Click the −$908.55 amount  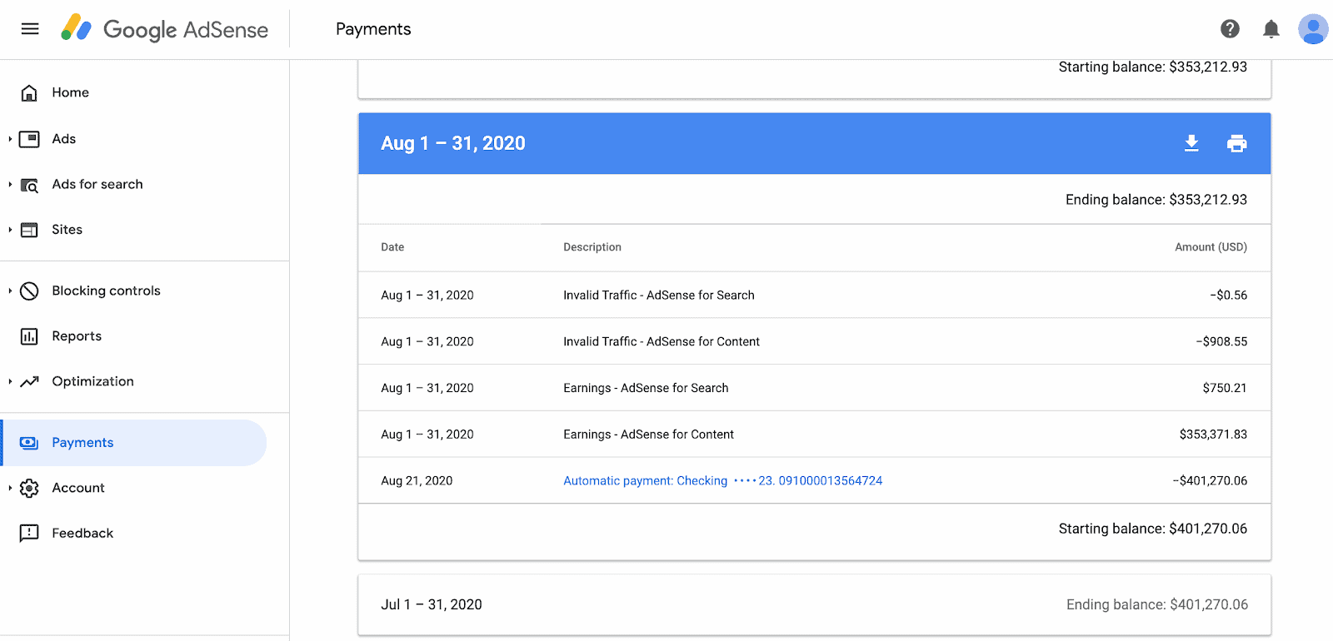(1221, 341)
